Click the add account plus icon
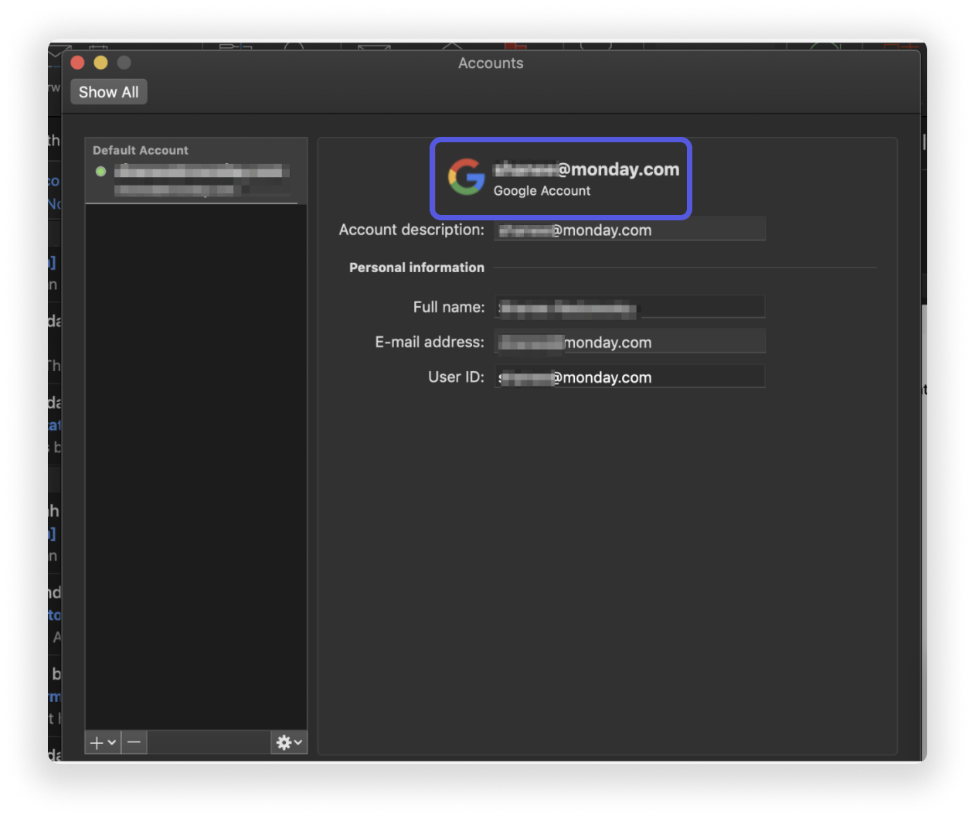The image size is (972, 818). click(96, 742)
